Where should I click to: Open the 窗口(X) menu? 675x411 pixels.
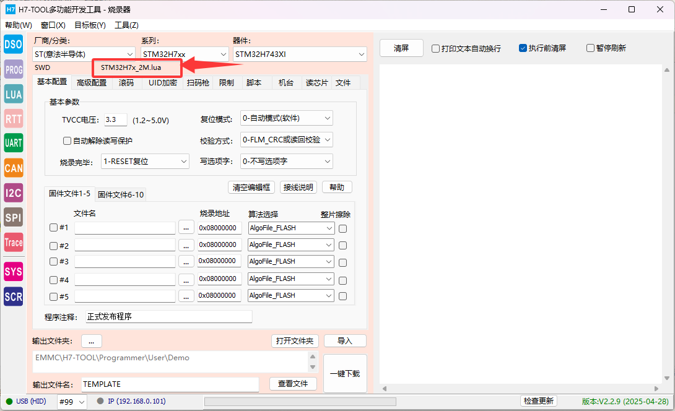[x=53, y=25]
